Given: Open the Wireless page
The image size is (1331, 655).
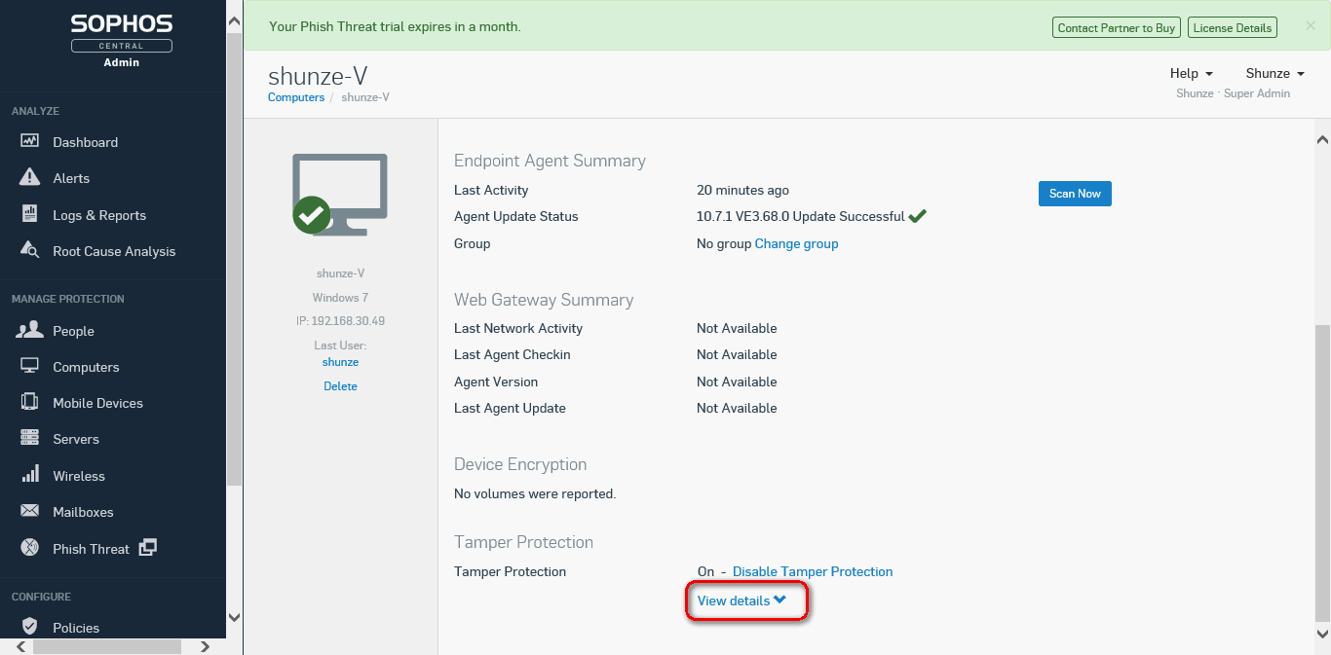Looking at the screenshot, I should (79, 476).
